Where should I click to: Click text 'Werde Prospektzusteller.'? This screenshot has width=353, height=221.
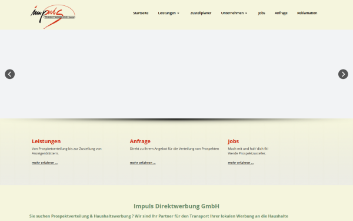pos(247,153)
